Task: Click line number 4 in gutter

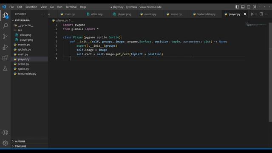Action: tap(57, 37)
